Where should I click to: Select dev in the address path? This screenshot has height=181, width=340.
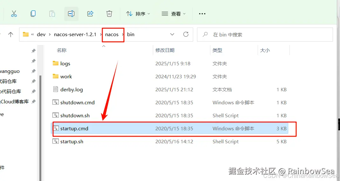pos(41,34)
